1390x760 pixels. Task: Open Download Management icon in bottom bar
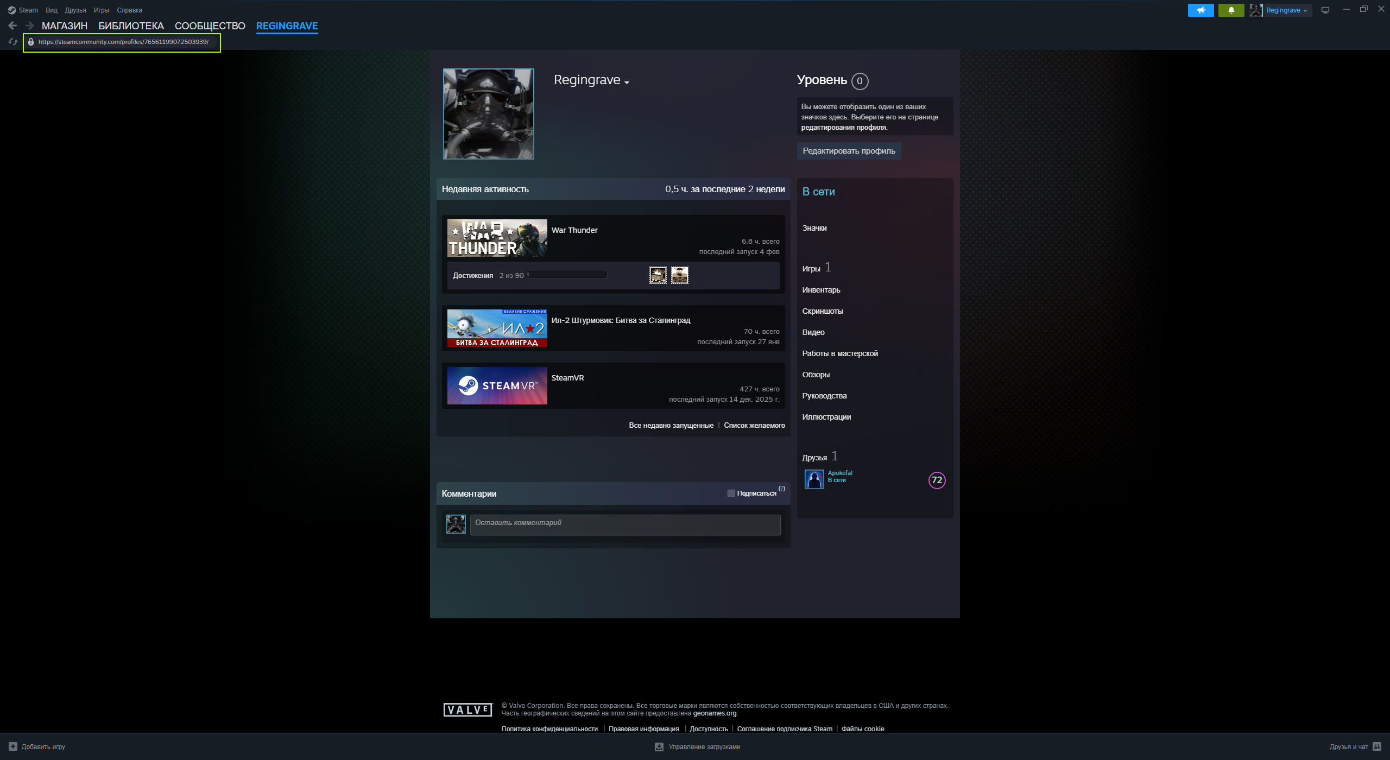(659, 747)
